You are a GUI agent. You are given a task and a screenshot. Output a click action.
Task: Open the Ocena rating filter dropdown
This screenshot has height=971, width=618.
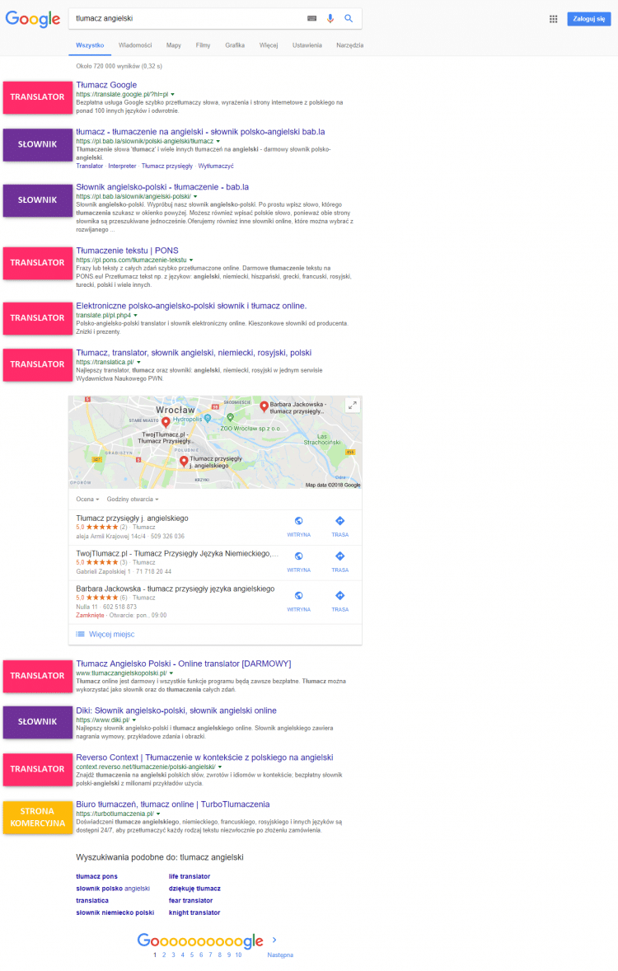(87, 500)
